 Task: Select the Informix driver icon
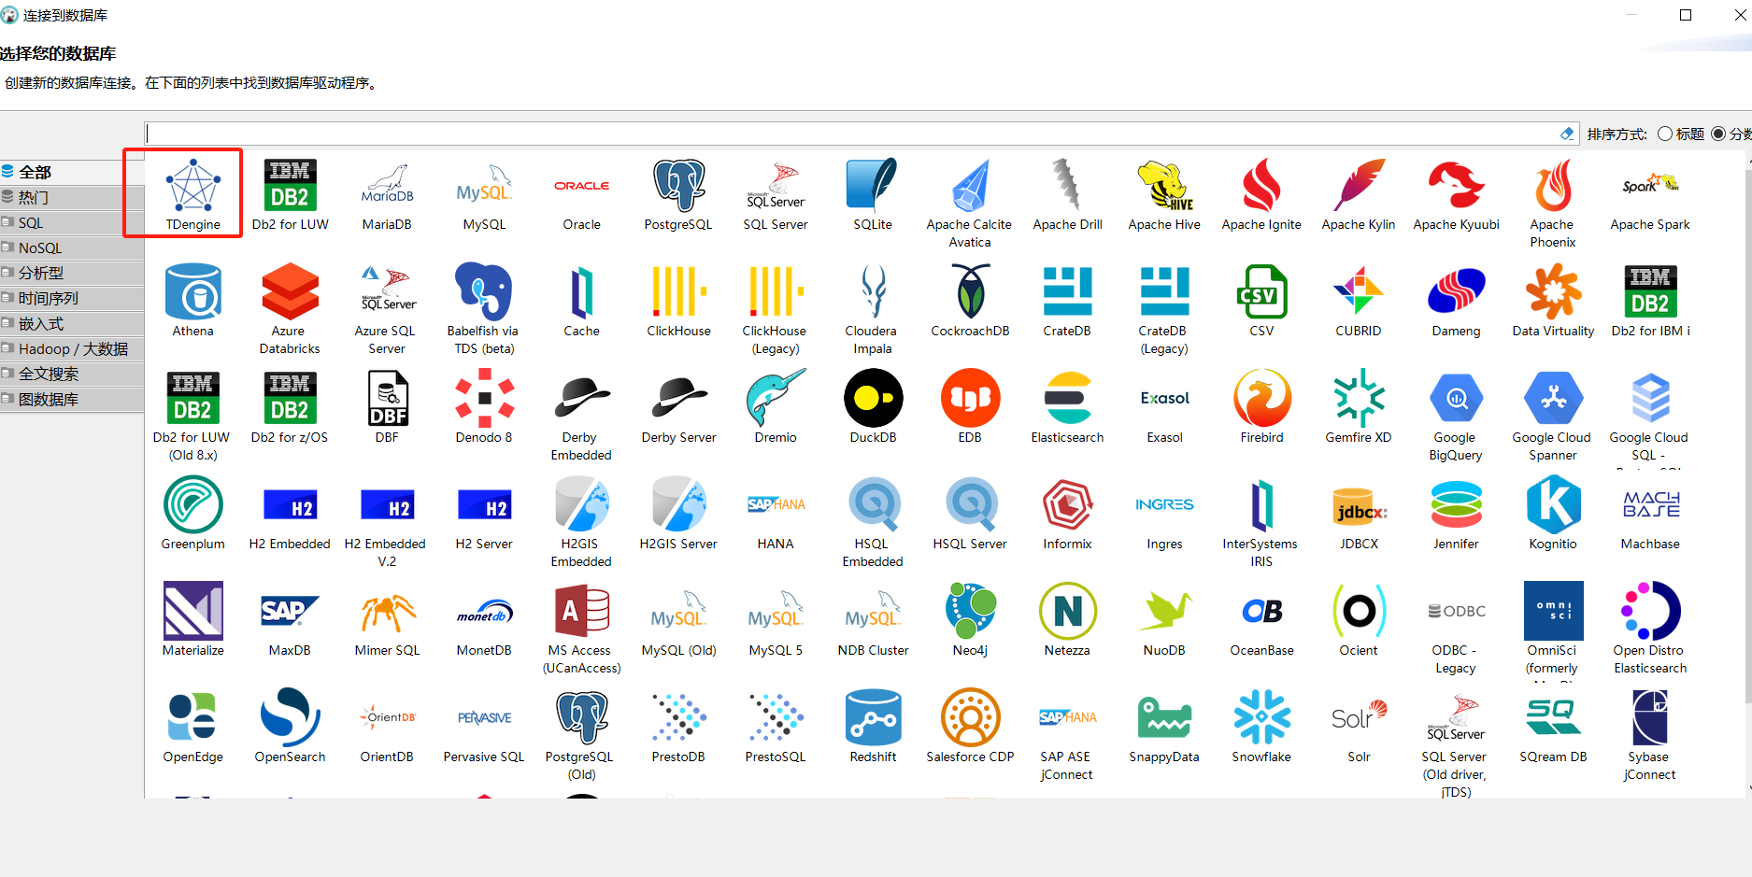pyautogui.click(x=1067, y=504)
